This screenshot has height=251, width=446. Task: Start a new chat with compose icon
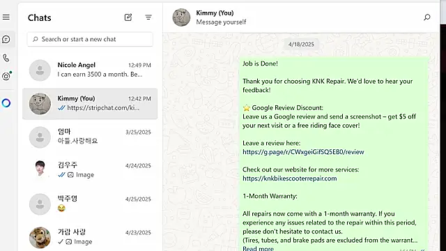128,17
